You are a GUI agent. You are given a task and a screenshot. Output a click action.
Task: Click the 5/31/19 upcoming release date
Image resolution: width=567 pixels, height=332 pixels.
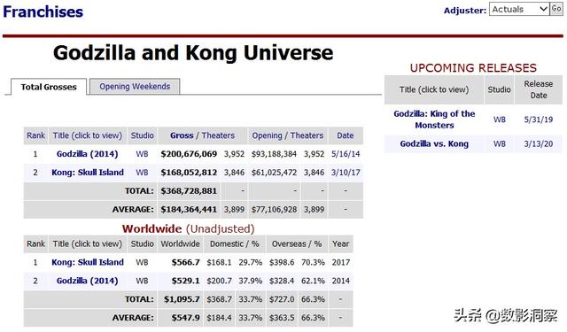point(538,120)
